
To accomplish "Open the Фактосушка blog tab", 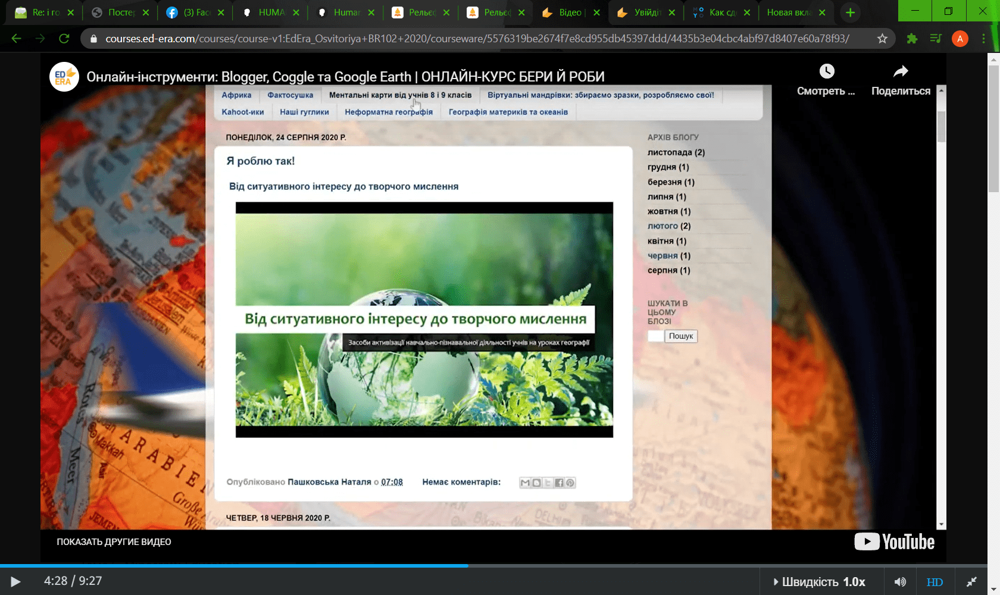I will (x=290, y=95).
